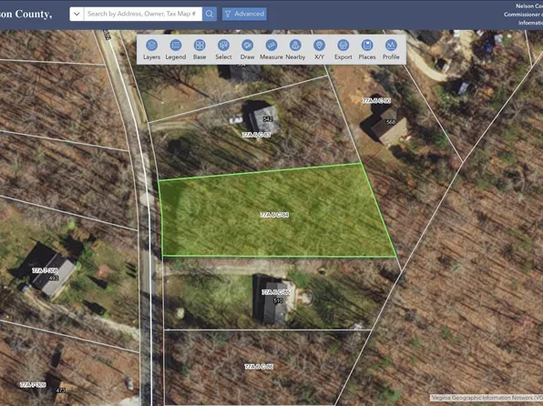Click house number 463 label

coord(54,278)
